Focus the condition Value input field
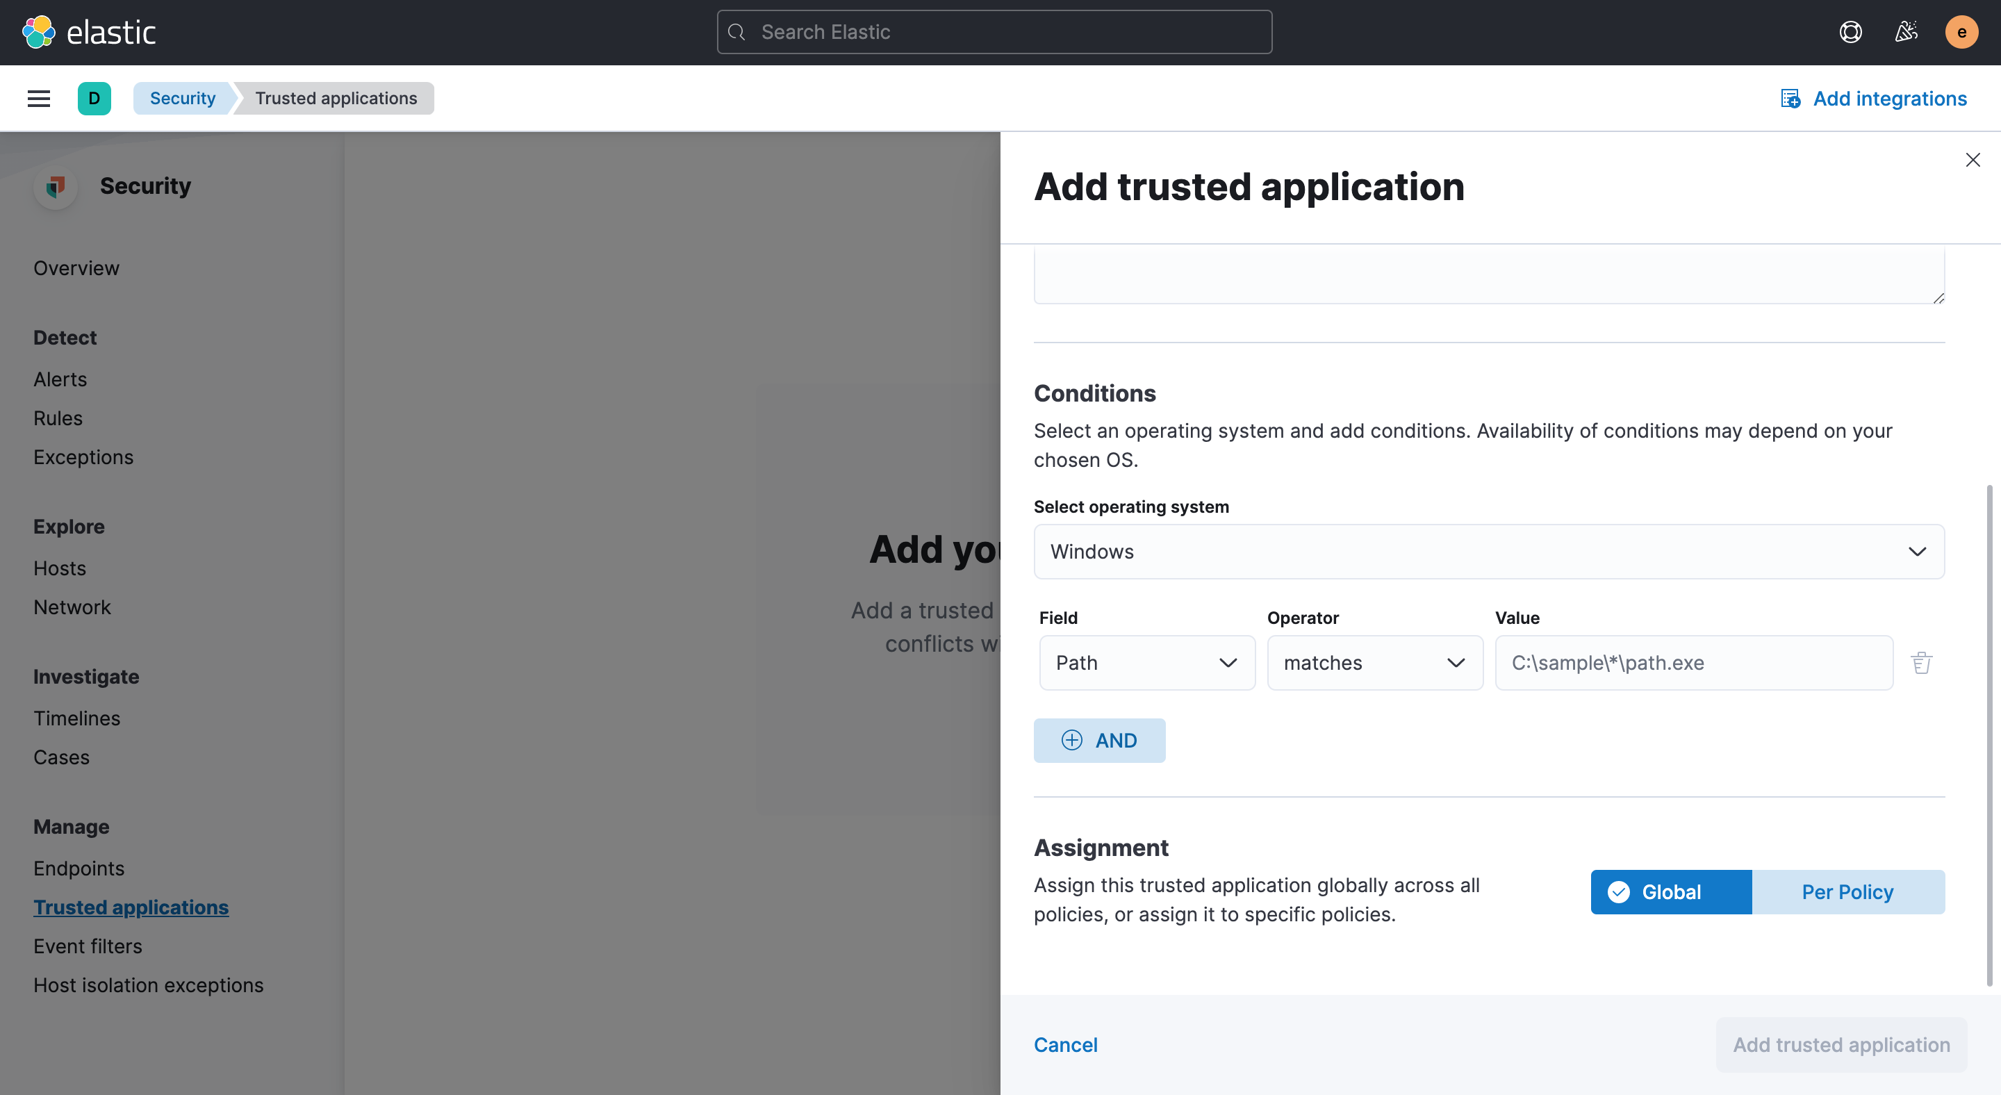 pos(1693,662)
